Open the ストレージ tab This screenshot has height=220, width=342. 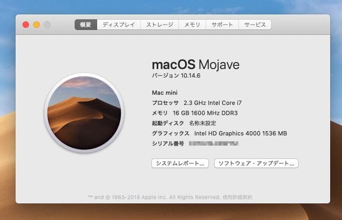click(159, 25)
